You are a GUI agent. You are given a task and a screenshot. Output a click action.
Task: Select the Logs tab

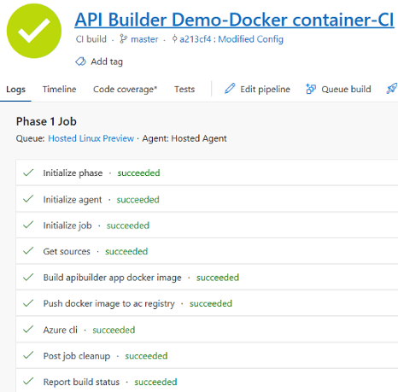(x=15, y=90)
